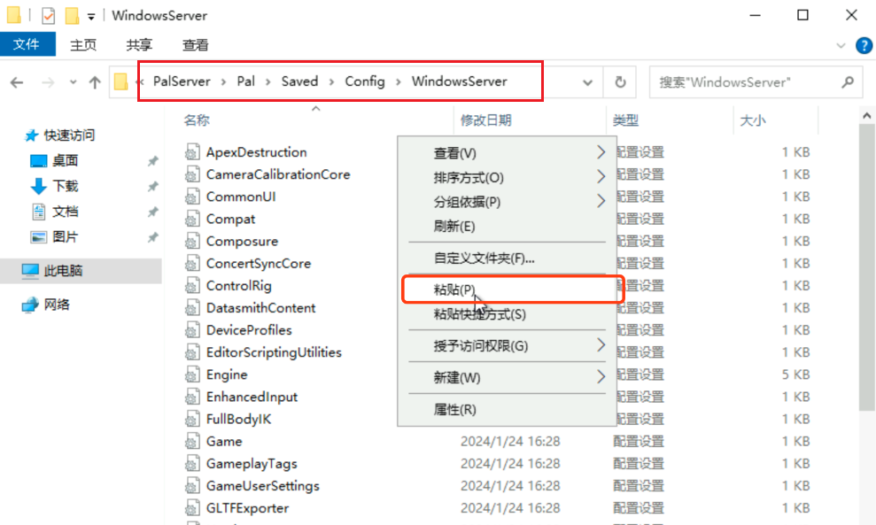Click the up one level arrow
This screenshot has height=525, width=876.
click(95, 81)
